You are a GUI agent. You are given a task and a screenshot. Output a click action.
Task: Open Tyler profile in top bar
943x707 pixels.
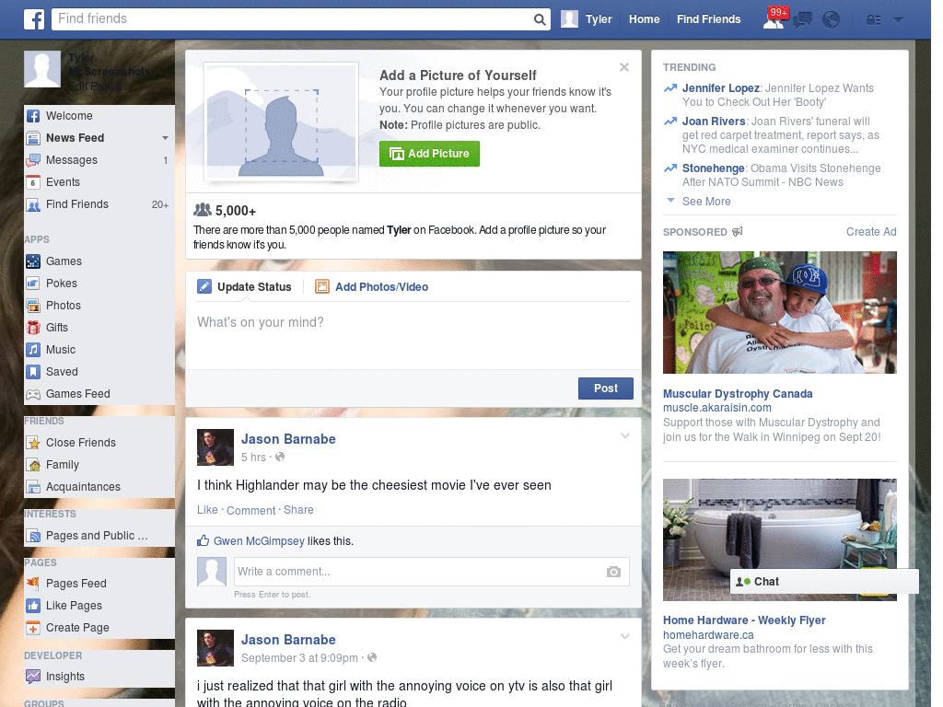pyautogui.click(x=587, y=19)
